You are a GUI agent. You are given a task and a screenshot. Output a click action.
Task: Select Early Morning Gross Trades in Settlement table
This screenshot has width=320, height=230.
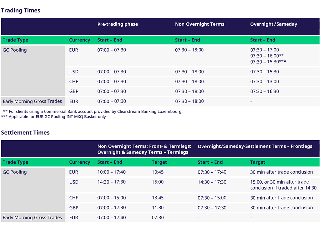[x=32, y=218]
